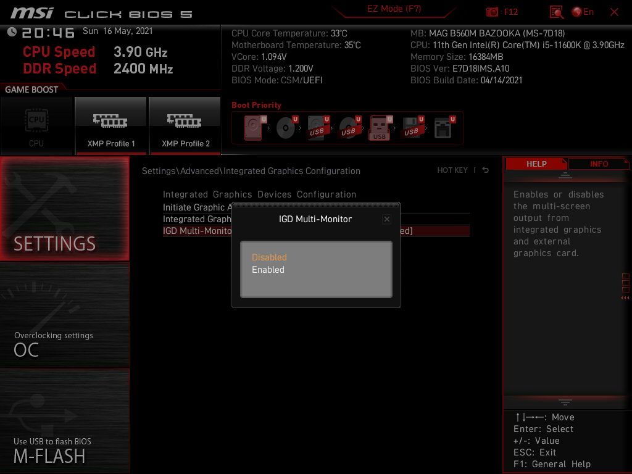This screenshot has width=632, height=474.
Task: Enable XMP Profile 1
Action: [x=111, y=126]
